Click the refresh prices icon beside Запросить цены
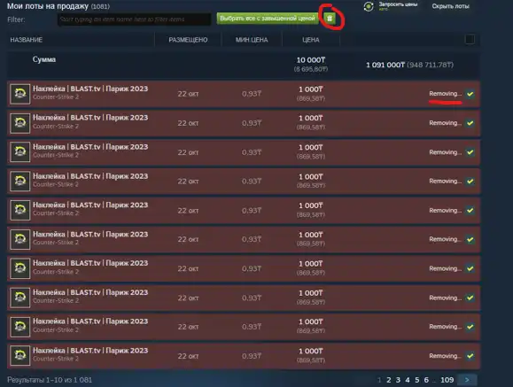Viewport: 513px width, 387px height. tap(369, 6)
